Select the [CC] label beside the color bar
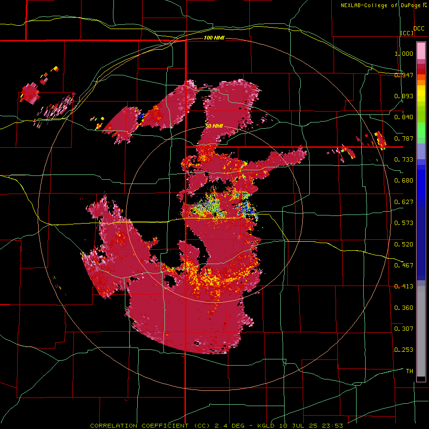 407,33
